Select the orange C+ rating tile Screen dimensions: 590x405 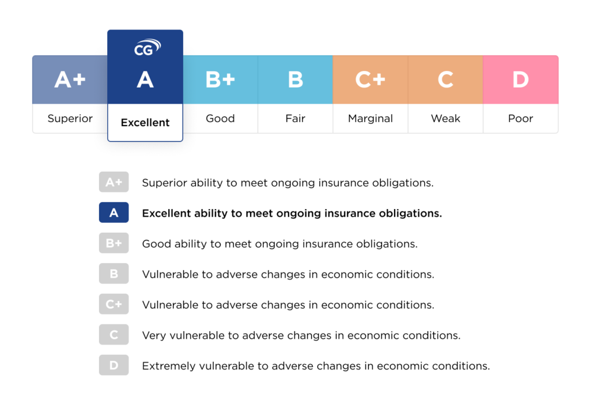370,80
